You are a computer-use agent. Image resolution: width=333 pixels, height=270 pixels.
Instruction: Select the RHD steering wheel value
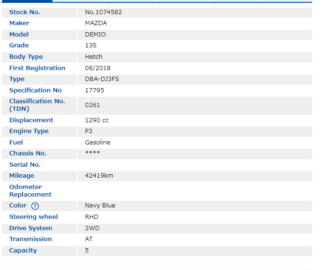pos(91,217)
